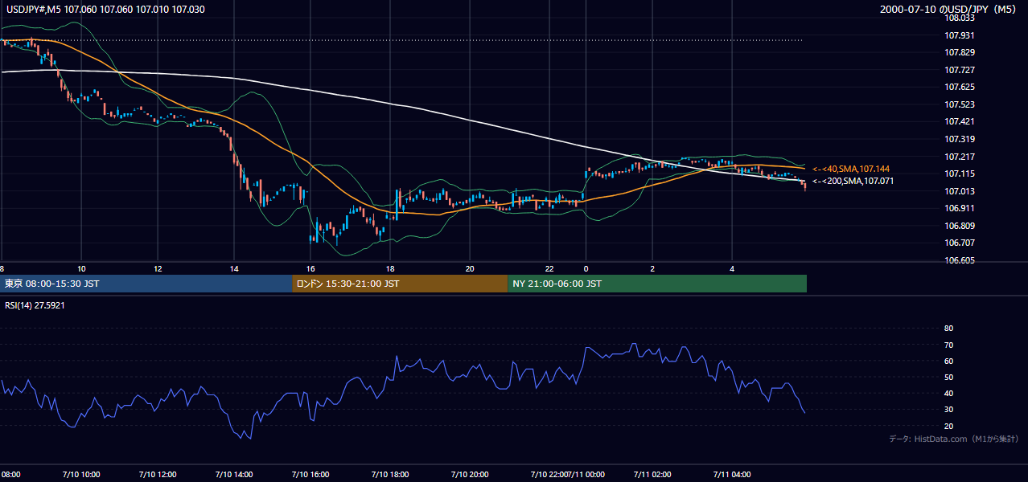1028x482 pixels.
Task: Click price axis label 107.931
Action: (960, 35)
